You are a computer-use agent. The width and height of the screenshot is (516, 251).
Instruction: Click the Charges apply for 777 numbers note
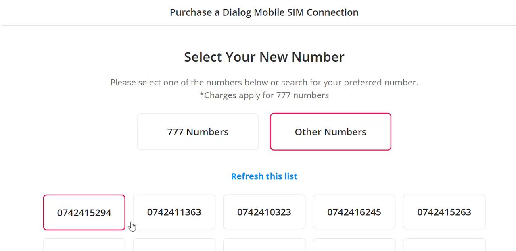click(x=264, y=95)
